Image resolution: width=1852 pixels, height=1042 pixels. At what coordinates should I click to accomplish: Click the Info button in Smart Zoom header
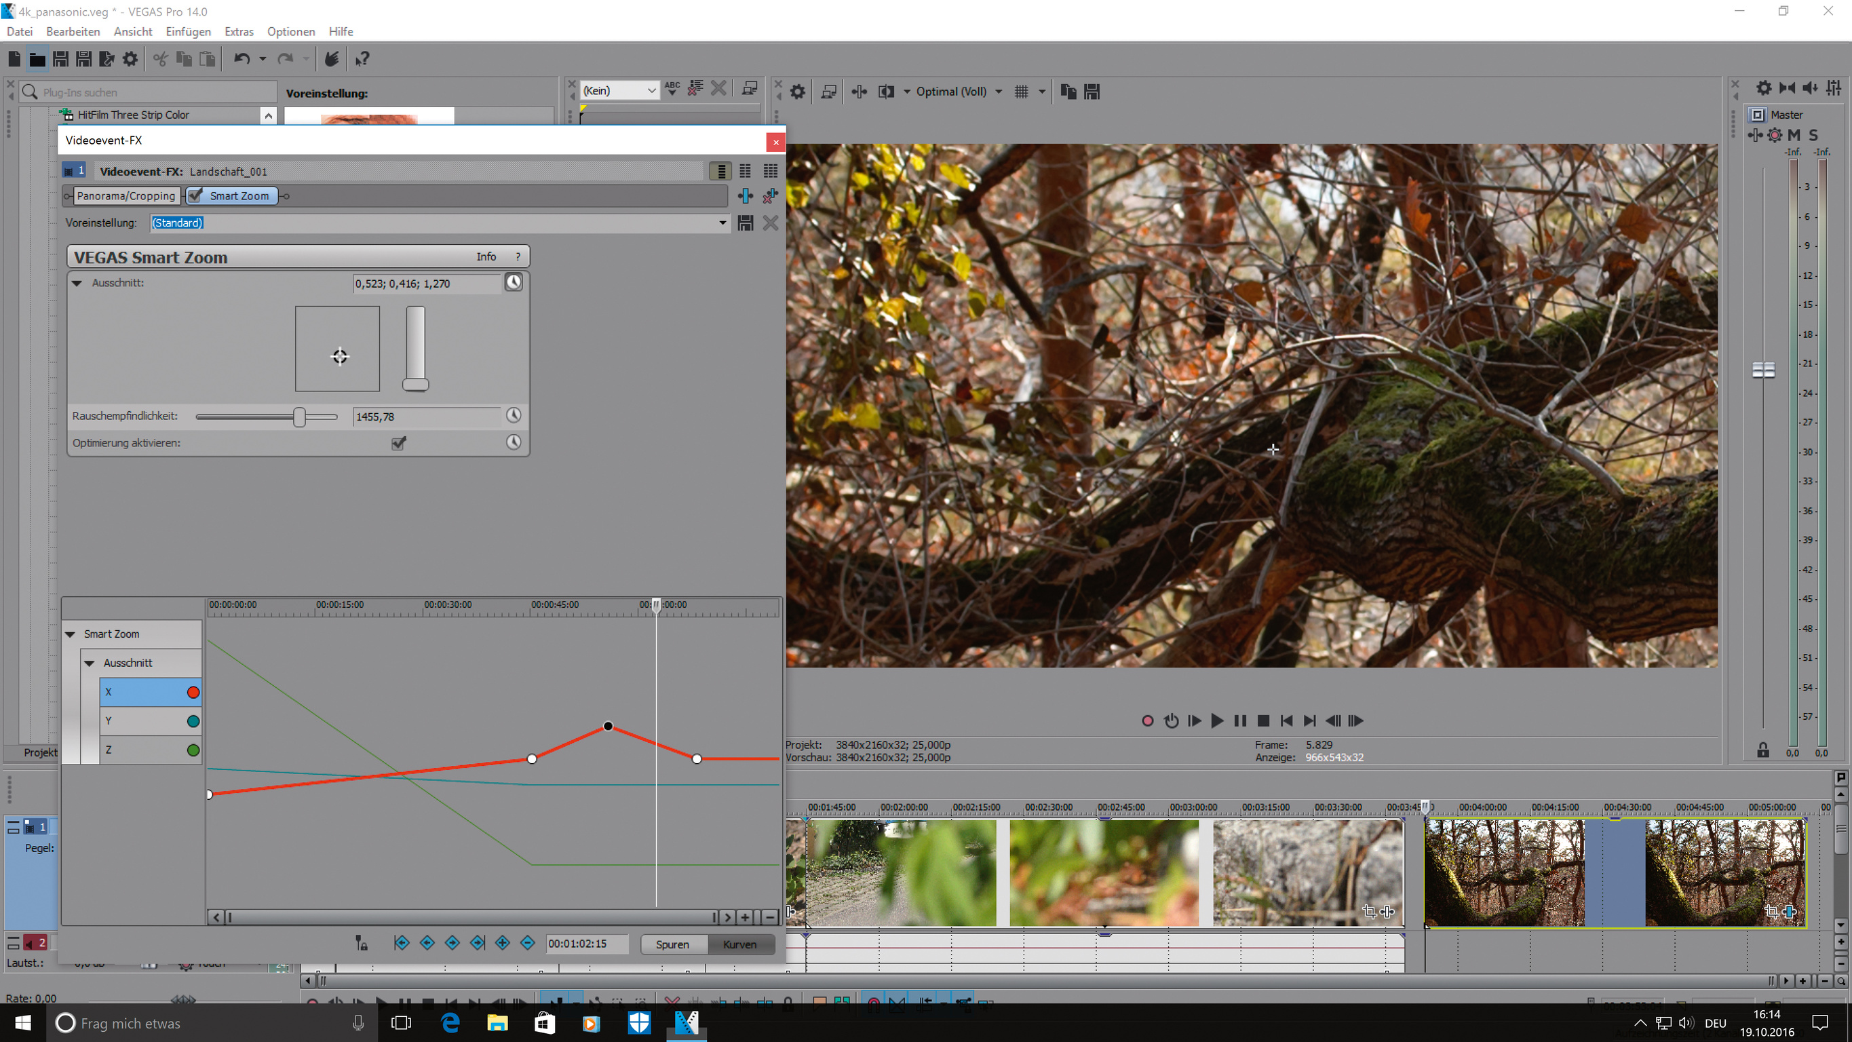tap(486, 256)
